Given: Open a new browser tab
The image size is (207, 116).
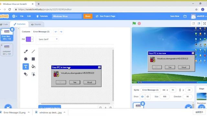Looking at the screenshot, I should tap(38, 4).
